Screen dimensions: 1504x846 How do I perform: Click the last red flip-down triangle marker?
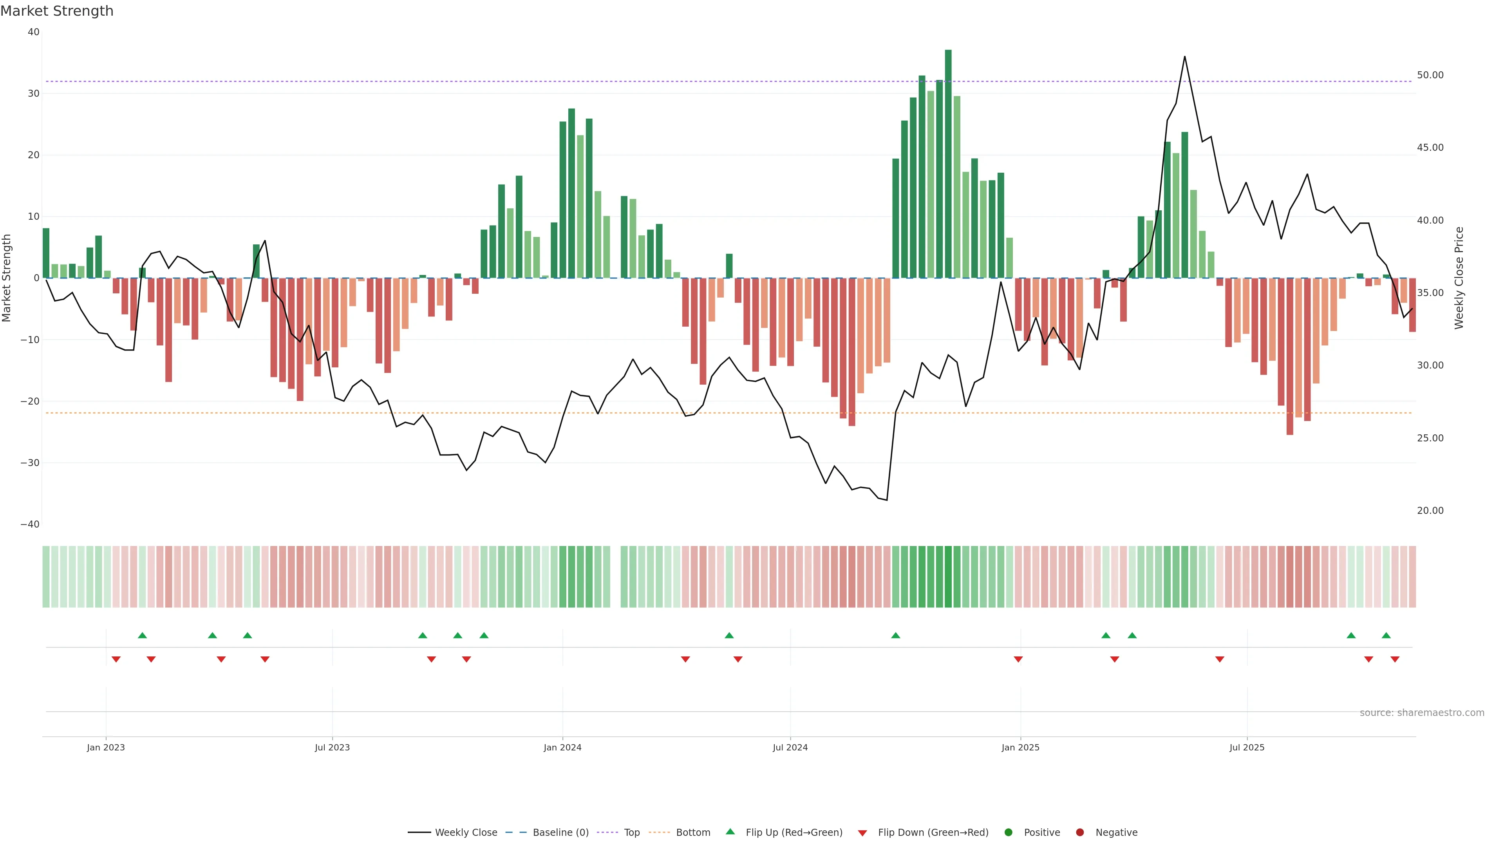(1395, 659)
